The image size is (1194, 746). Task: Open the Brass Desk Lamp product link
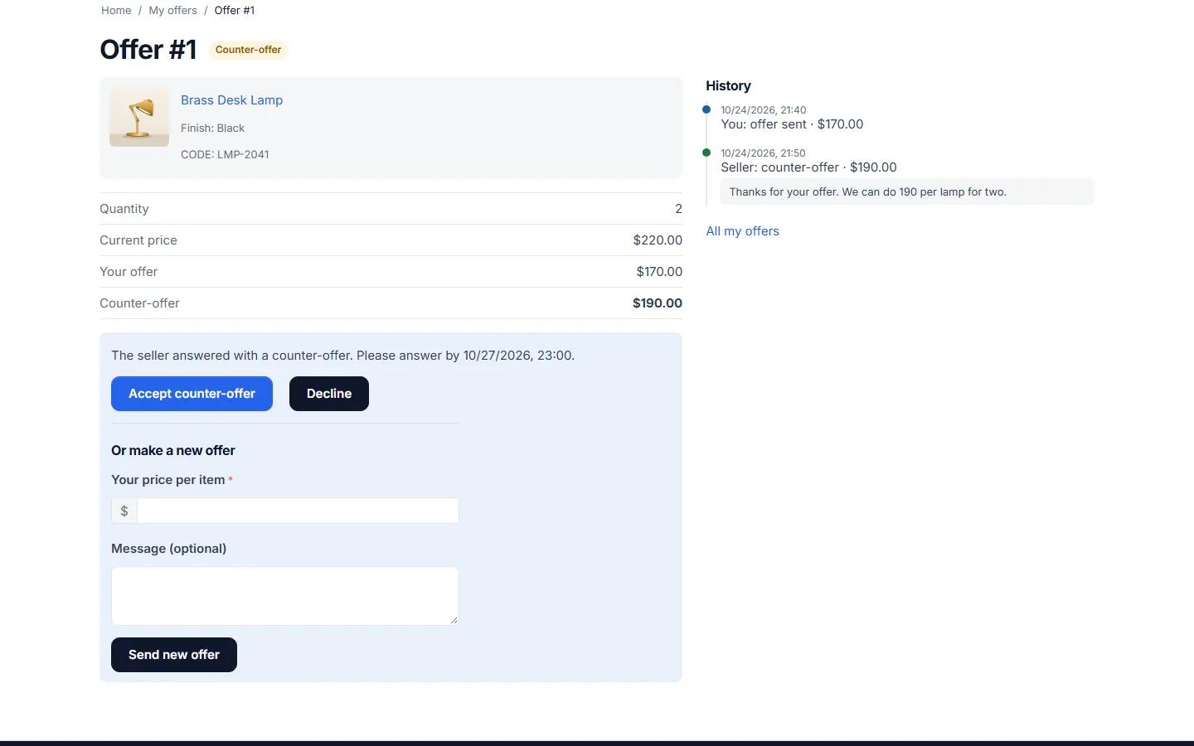tap(231, 100)
